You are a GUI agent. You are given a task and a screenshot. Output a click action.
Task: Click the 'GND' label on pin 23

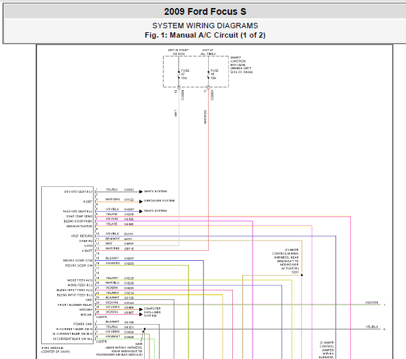89,300
